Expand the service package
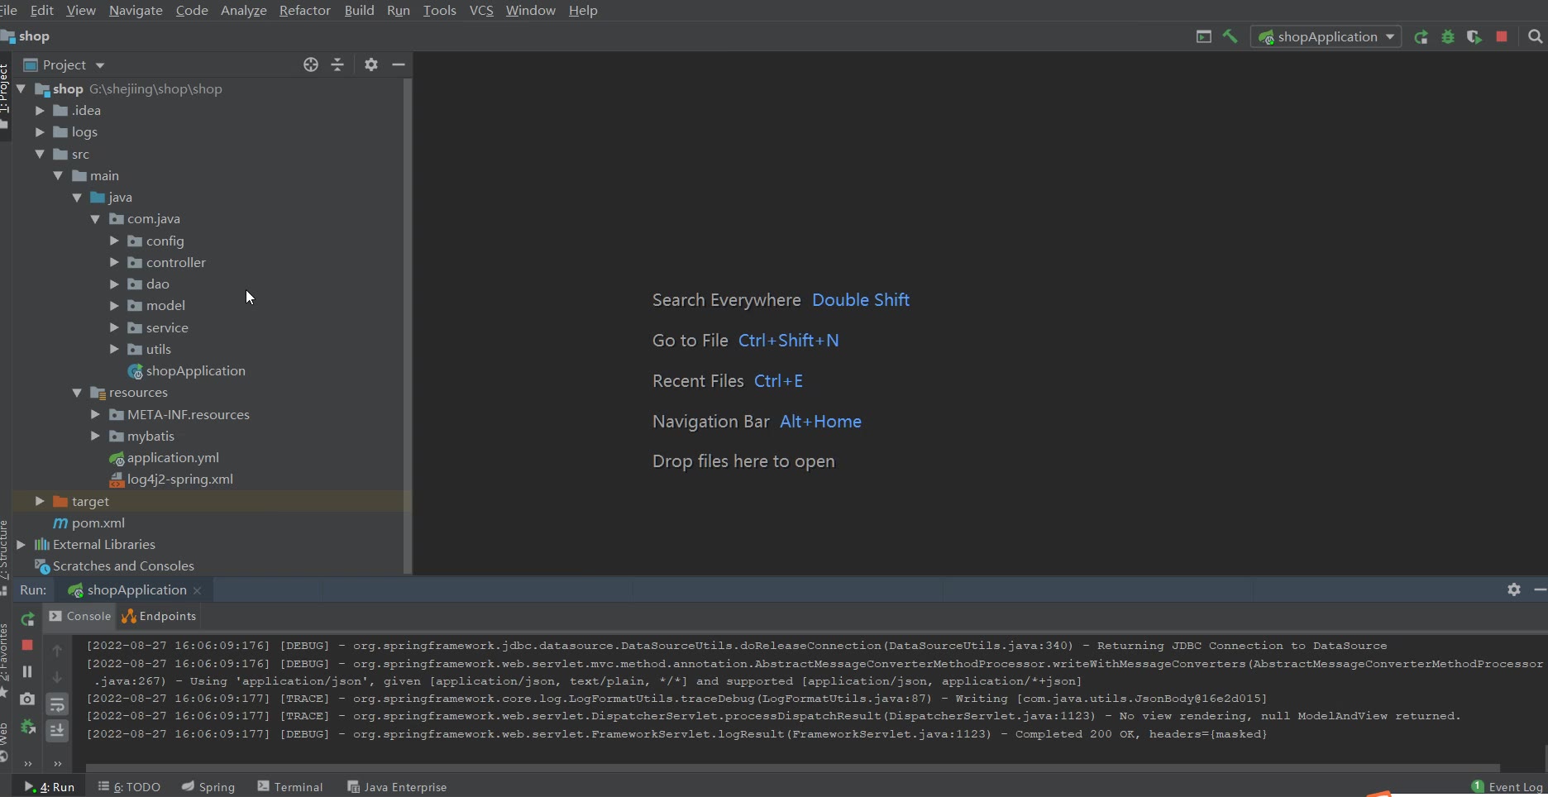1548x797 pixels. tap(114, 327)
